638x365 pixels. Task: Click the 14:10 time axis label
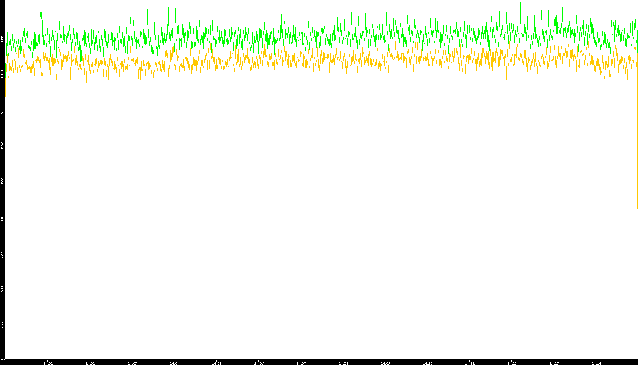(427, 363)
